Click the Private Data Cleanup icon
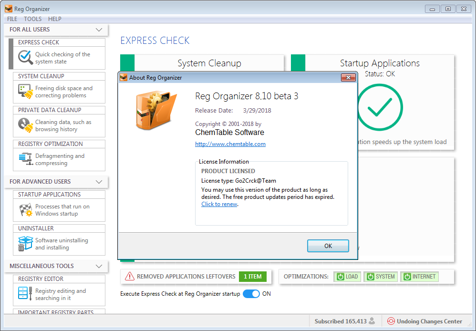 pos(25,125)
